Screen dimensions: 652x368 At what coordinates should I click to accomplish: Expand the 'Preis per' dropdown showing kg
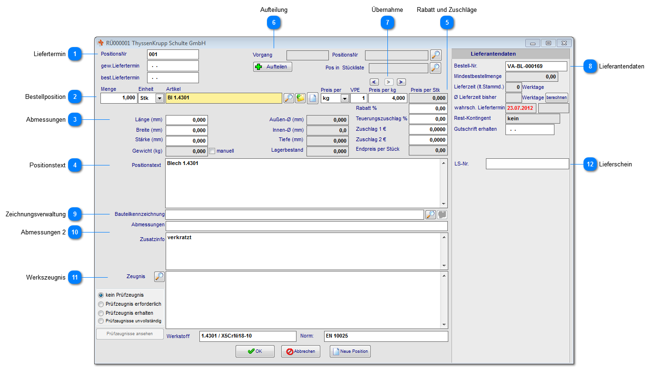(x=345, y=98)
